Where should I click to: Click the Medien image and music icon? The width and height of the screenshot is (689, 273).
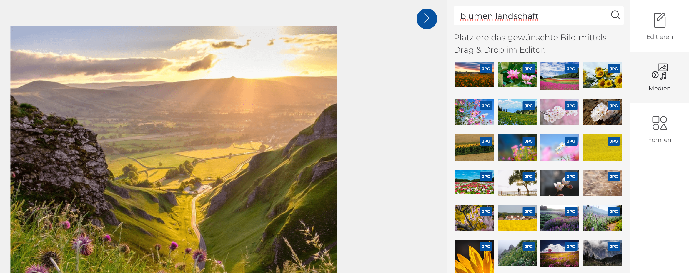[x=660, y=71]
